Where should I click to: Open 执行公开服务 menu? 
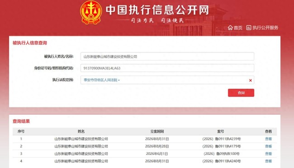coord(262,28)
